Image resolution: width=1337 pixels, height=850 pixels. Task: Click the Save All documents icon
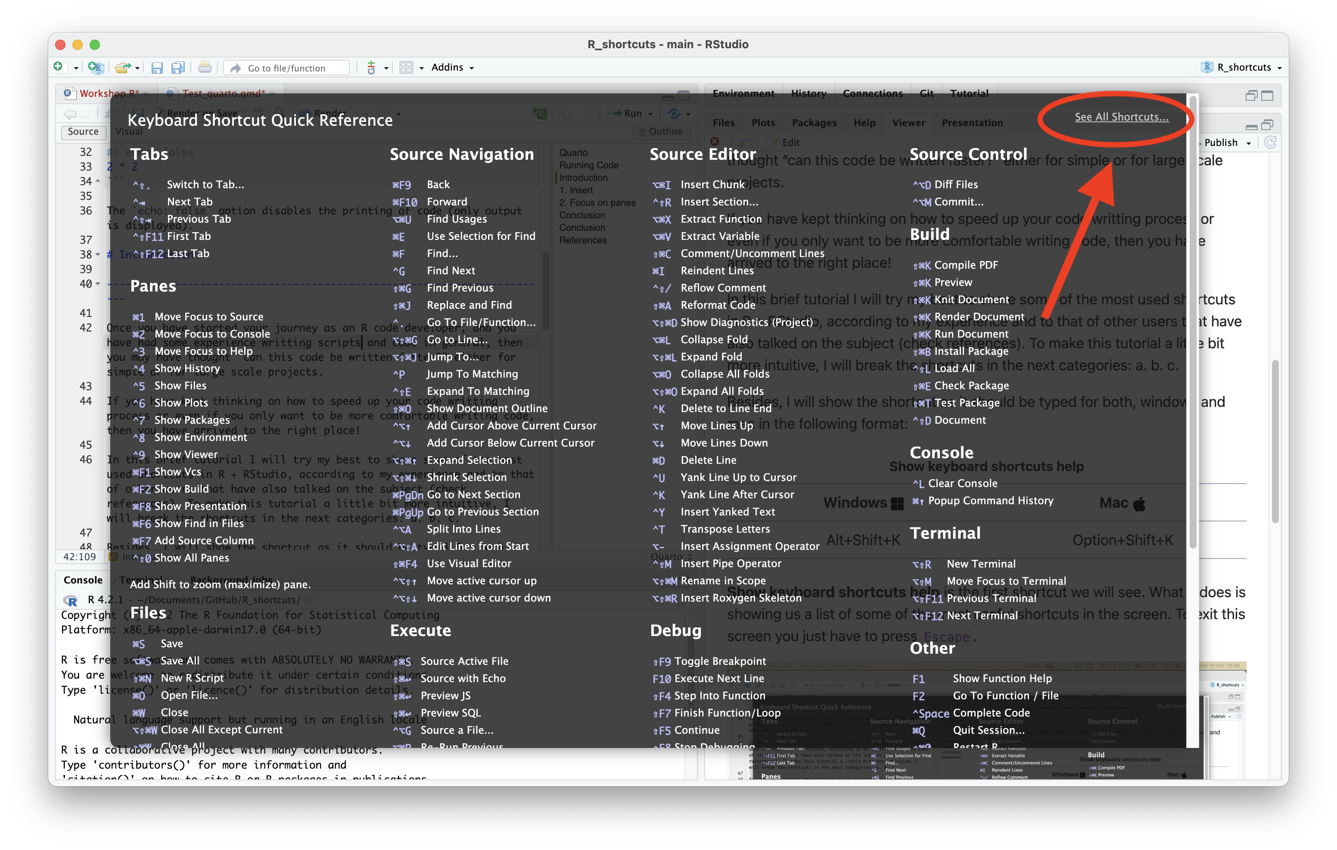pyautogui.click(x=177, y=68)
